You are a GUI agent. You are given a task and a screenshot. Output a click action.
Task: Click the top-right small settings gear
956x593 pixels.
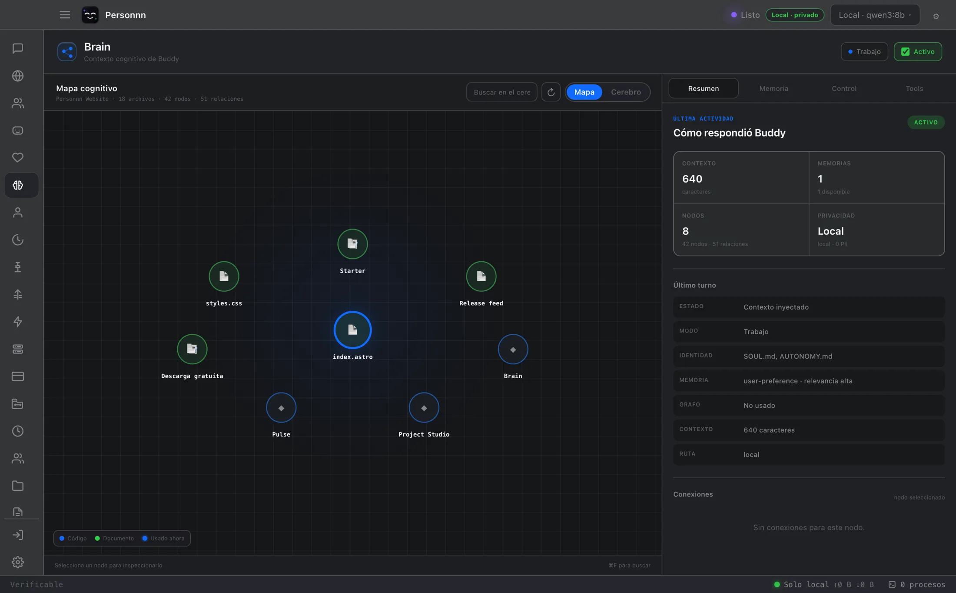point(936,16)
